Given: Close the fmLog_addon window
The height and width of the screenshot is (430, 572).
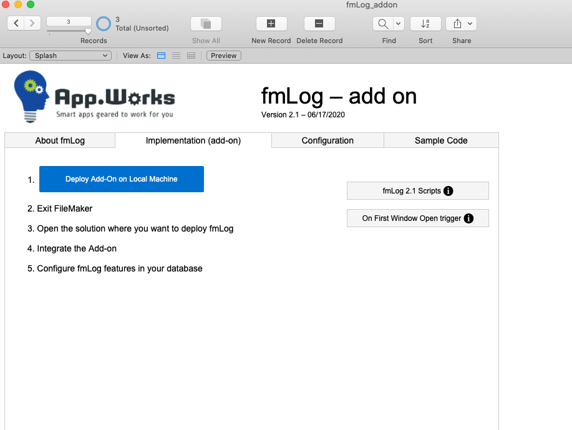Looking at the screenshot, I should click(6, 4).
